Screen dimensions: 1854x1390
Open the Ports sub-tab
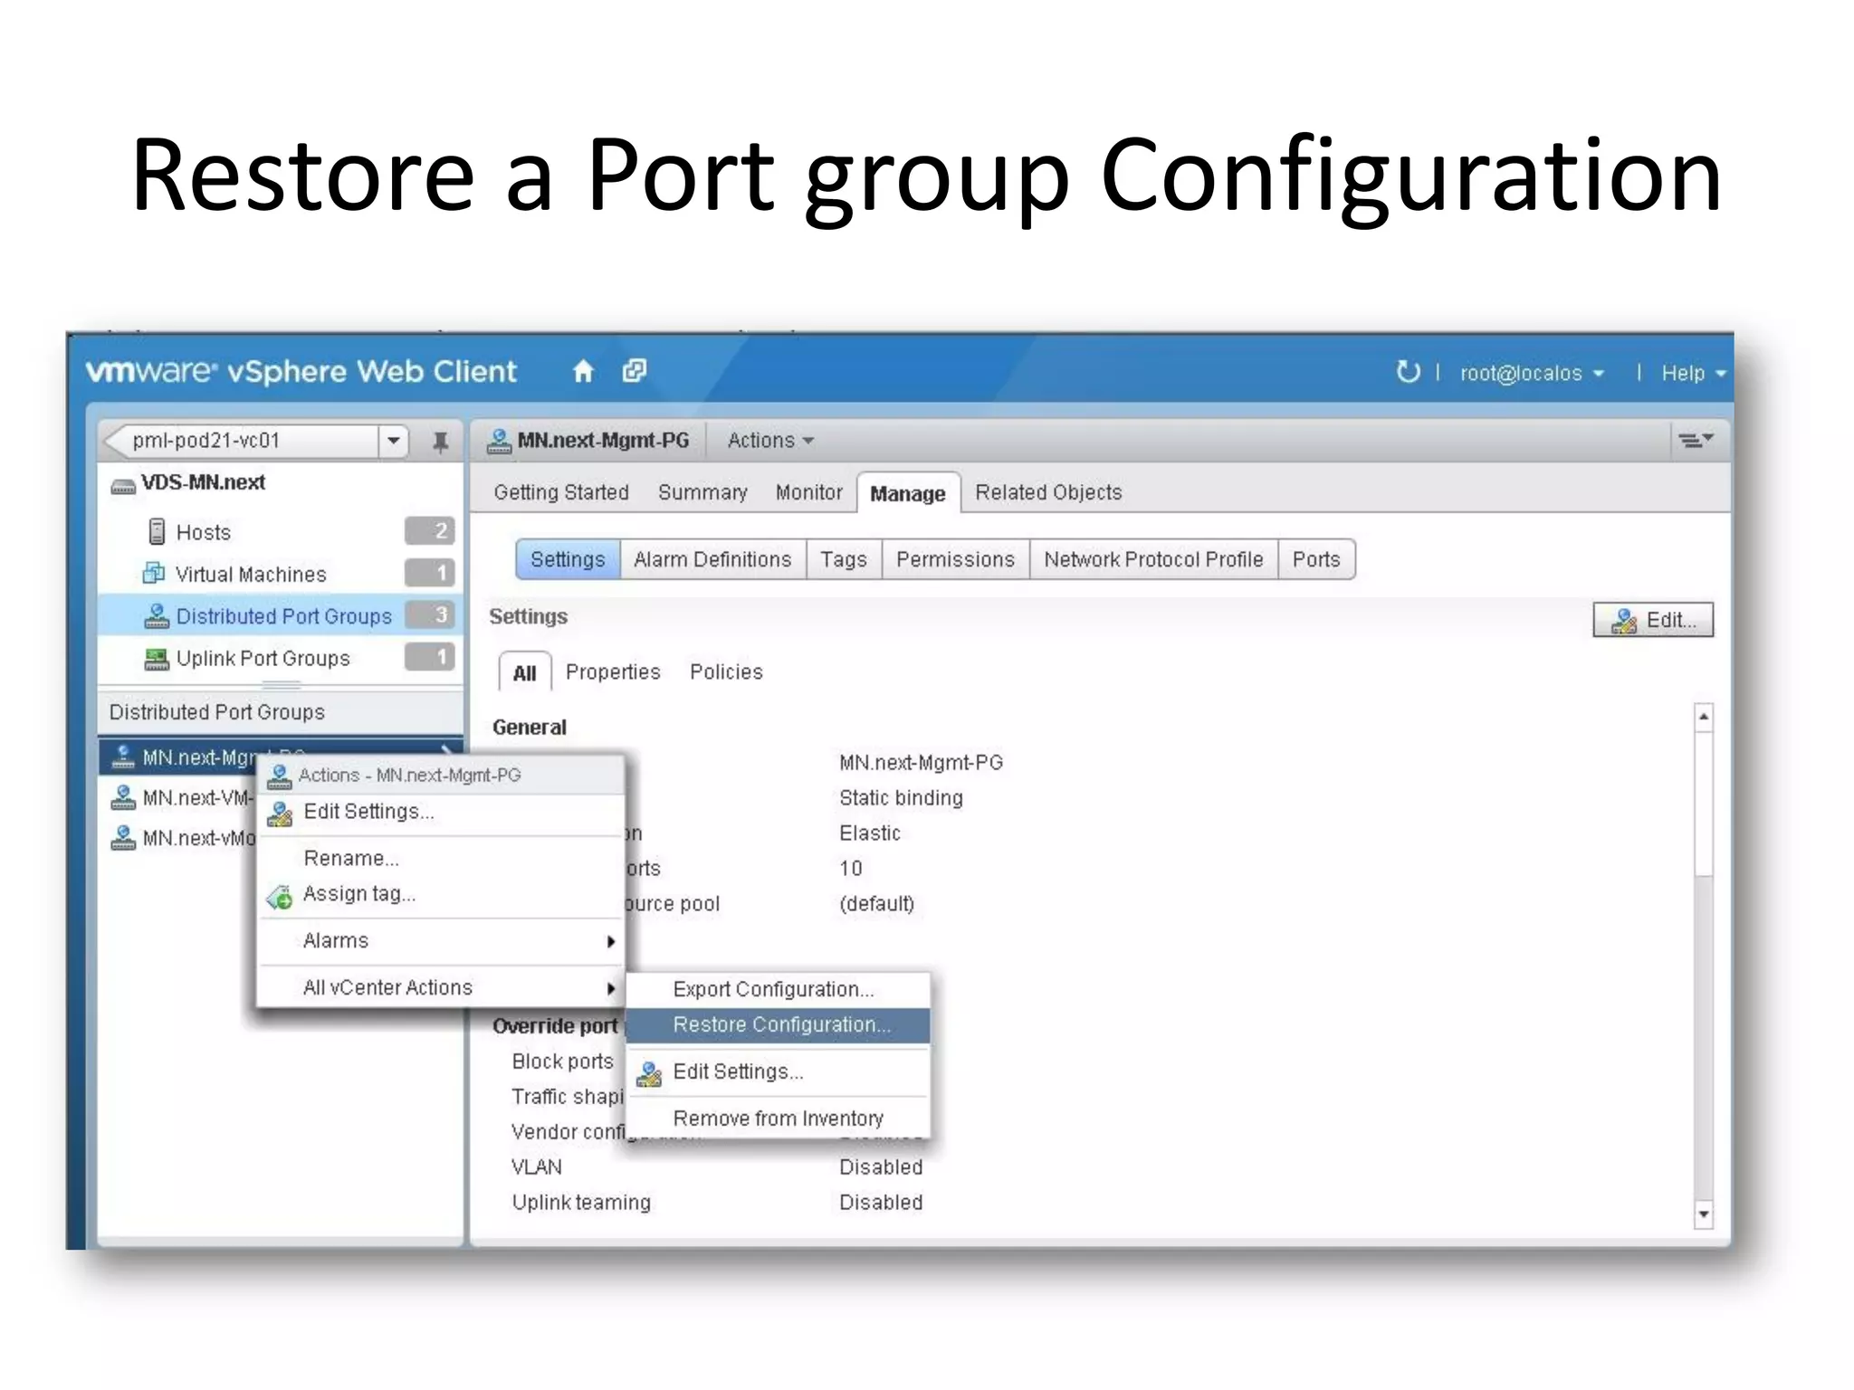[x=1316, y=559]
